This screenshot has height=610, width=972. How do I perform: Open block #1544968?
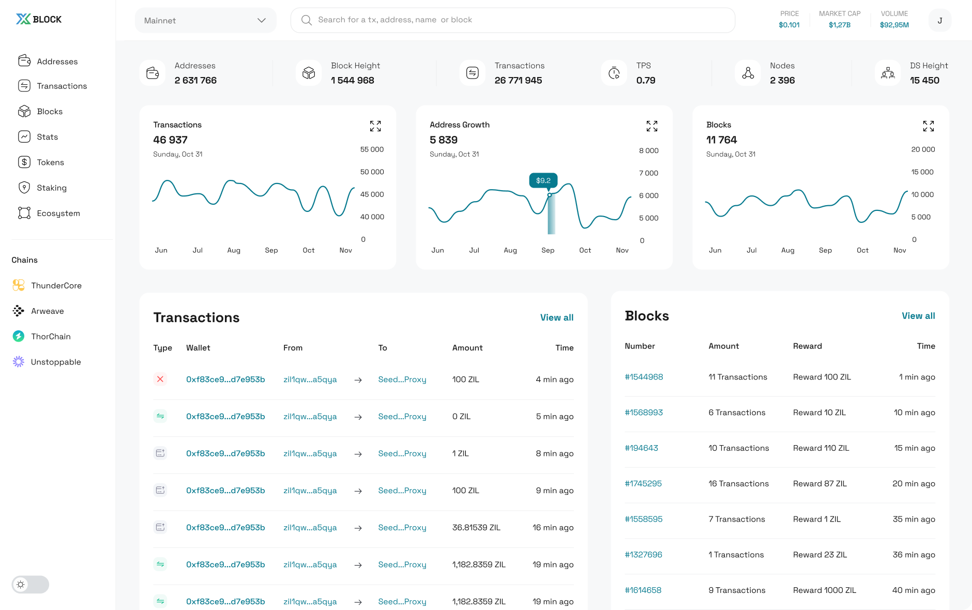[644, 377]
